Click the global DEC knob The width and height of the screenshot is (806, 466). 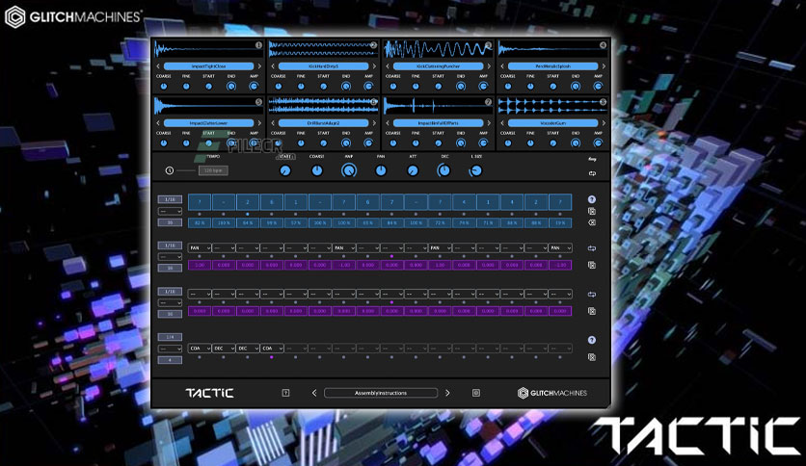[x=443, y=170]
